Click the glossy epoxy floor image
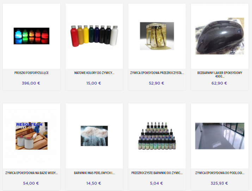Image resolution: width=252 pixels, height=191 pixels. click(x=220, y=136)
